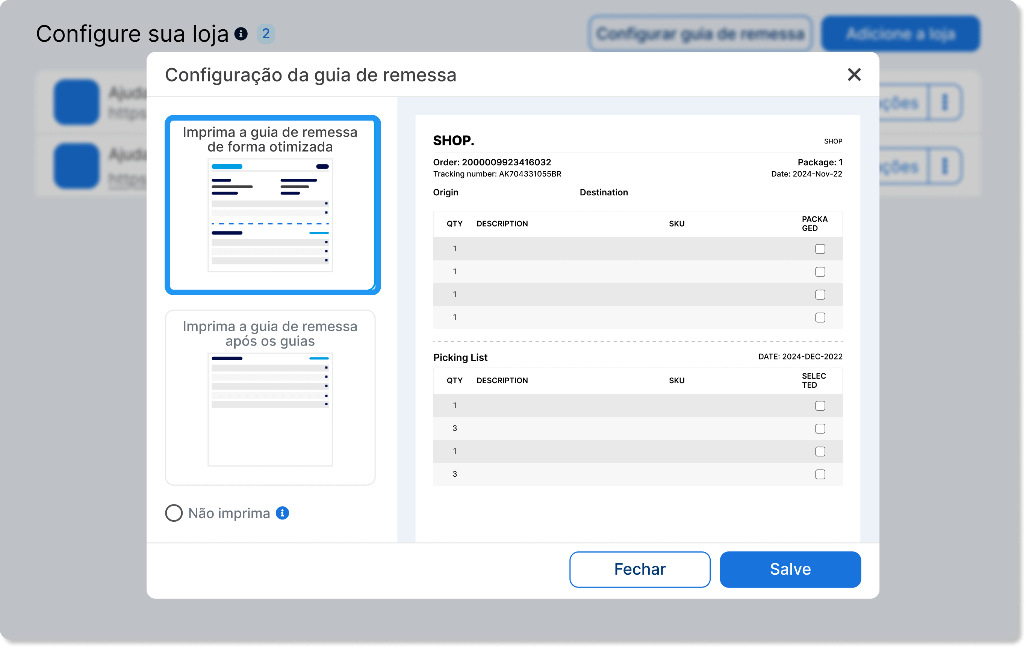The image size is (1026, 648).
Task: Click the store count badge 2
Action: 266,34
